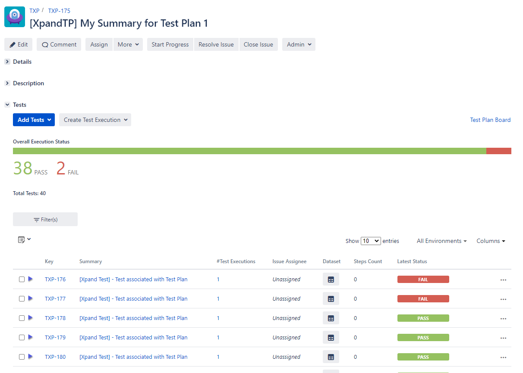Open the Test Plan Board link
This screenshot has height=373, width=523.
[x=490, y=120]
